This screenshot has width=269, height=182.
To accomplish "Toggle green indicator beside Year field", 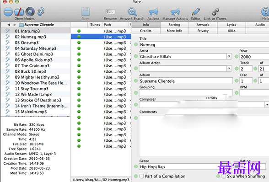I will pos(237,56).
